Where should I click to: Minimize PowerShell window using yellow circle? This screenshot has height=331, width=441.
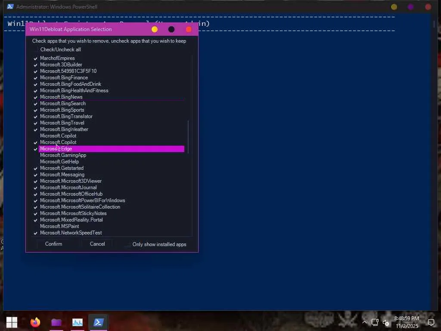(x=394, y=7)
